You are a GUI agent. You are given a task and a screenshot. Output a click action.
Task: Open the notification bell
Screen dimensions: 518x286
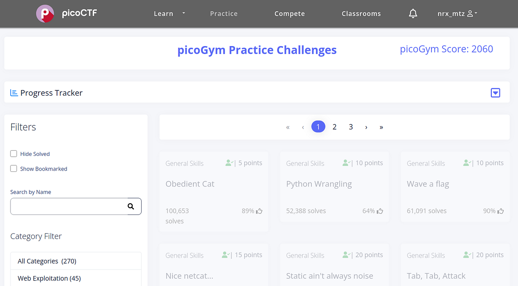(x=413, y=13)
